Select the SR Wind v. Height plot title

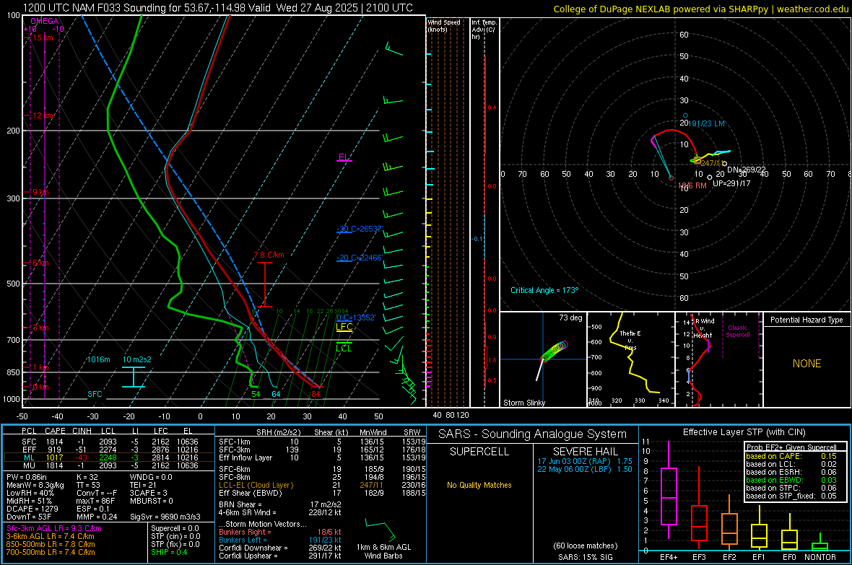(703, 328)
